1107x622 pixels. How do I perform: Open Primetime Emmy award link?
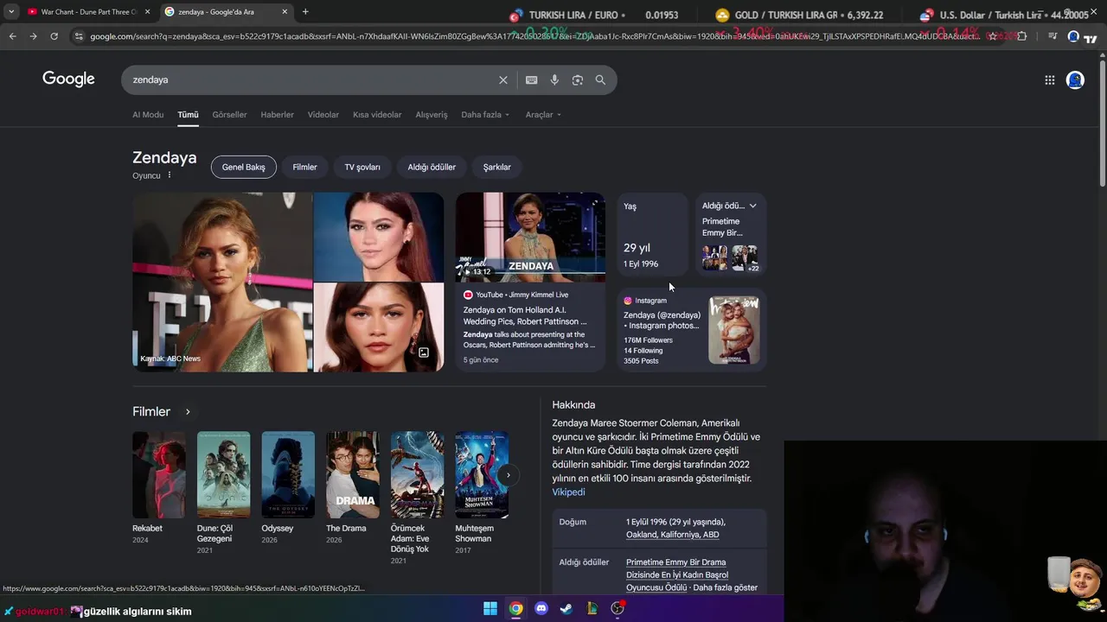click(676, 574)
